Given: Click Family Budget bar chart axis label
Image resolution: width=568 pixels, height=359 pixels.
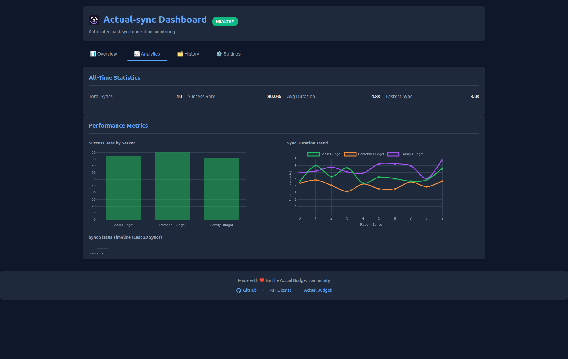Looking at the screenshot, I should pyautogui.click(x=222, y=225).
